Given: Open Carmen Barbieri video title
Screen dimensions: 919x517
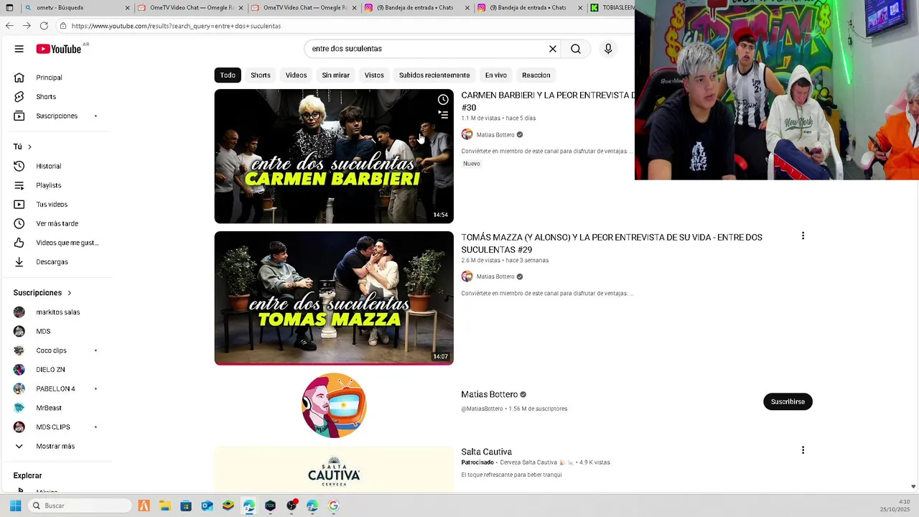Looking at the screenshot, I should pos(548,101).
